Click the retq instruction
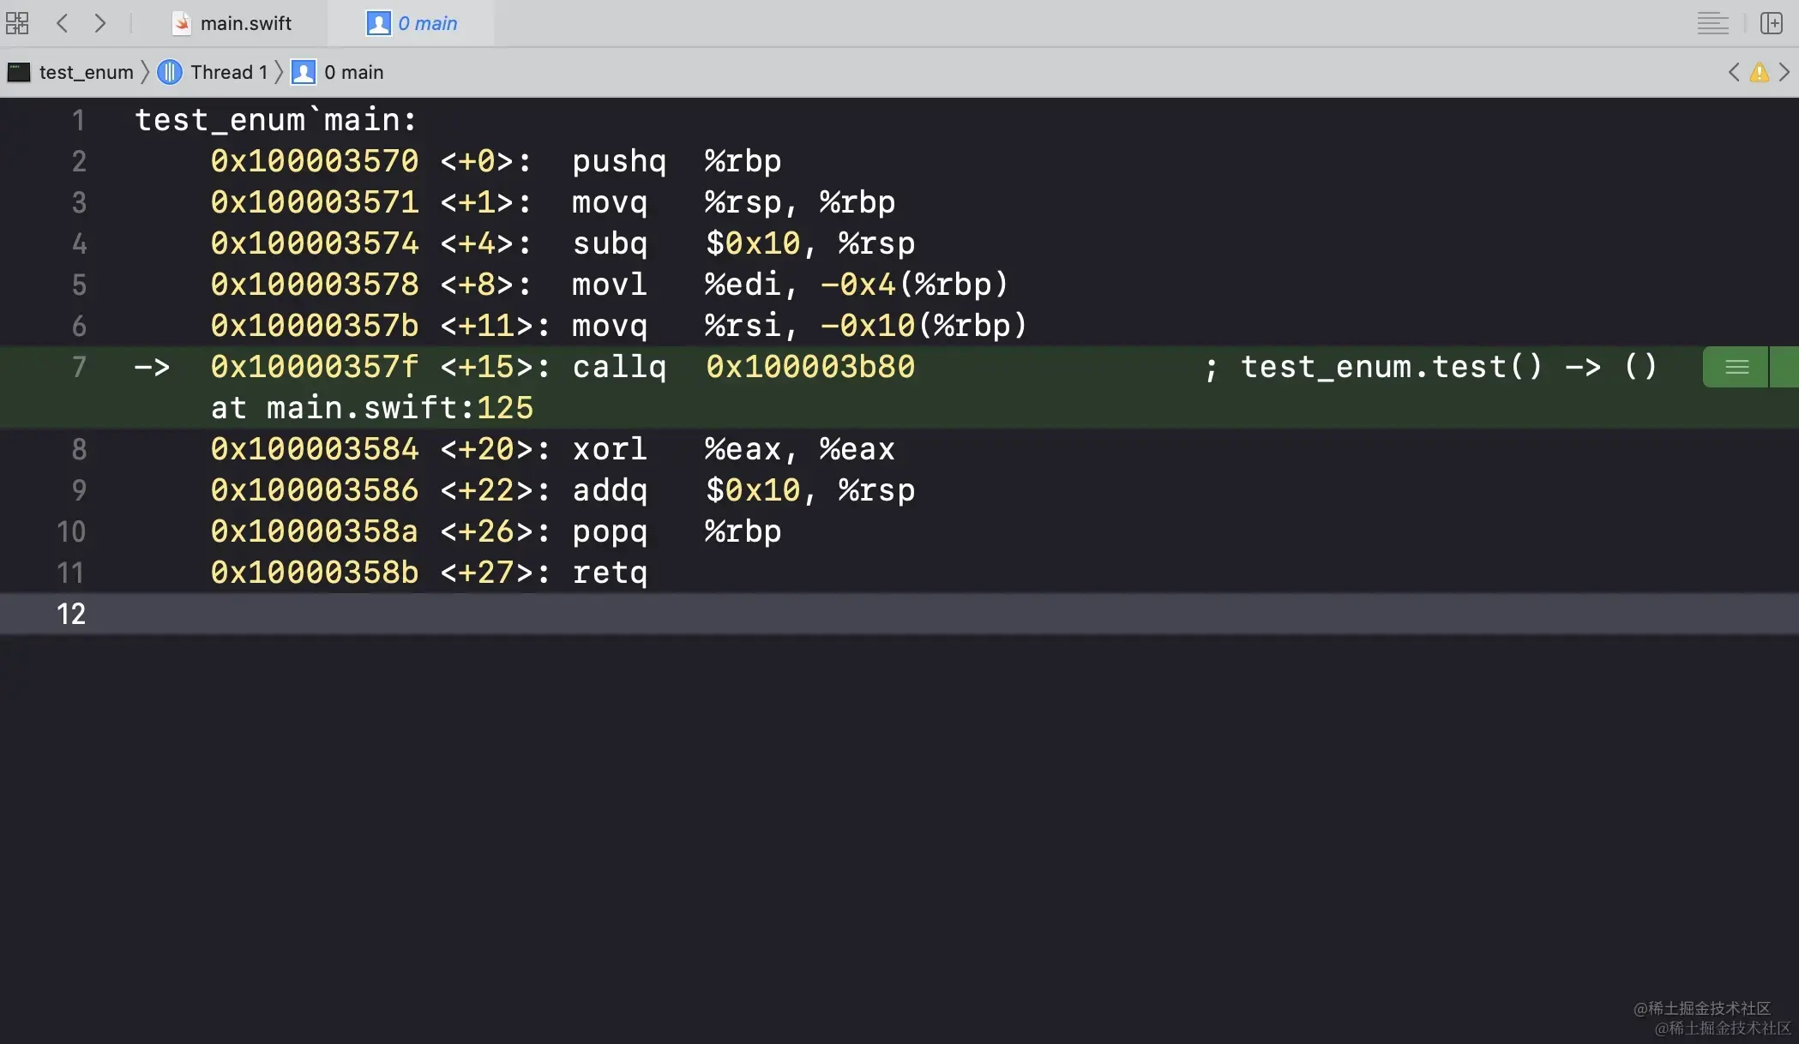Image resolution: width=1799 pixels, height=1044 pixels. click(610, 573)
